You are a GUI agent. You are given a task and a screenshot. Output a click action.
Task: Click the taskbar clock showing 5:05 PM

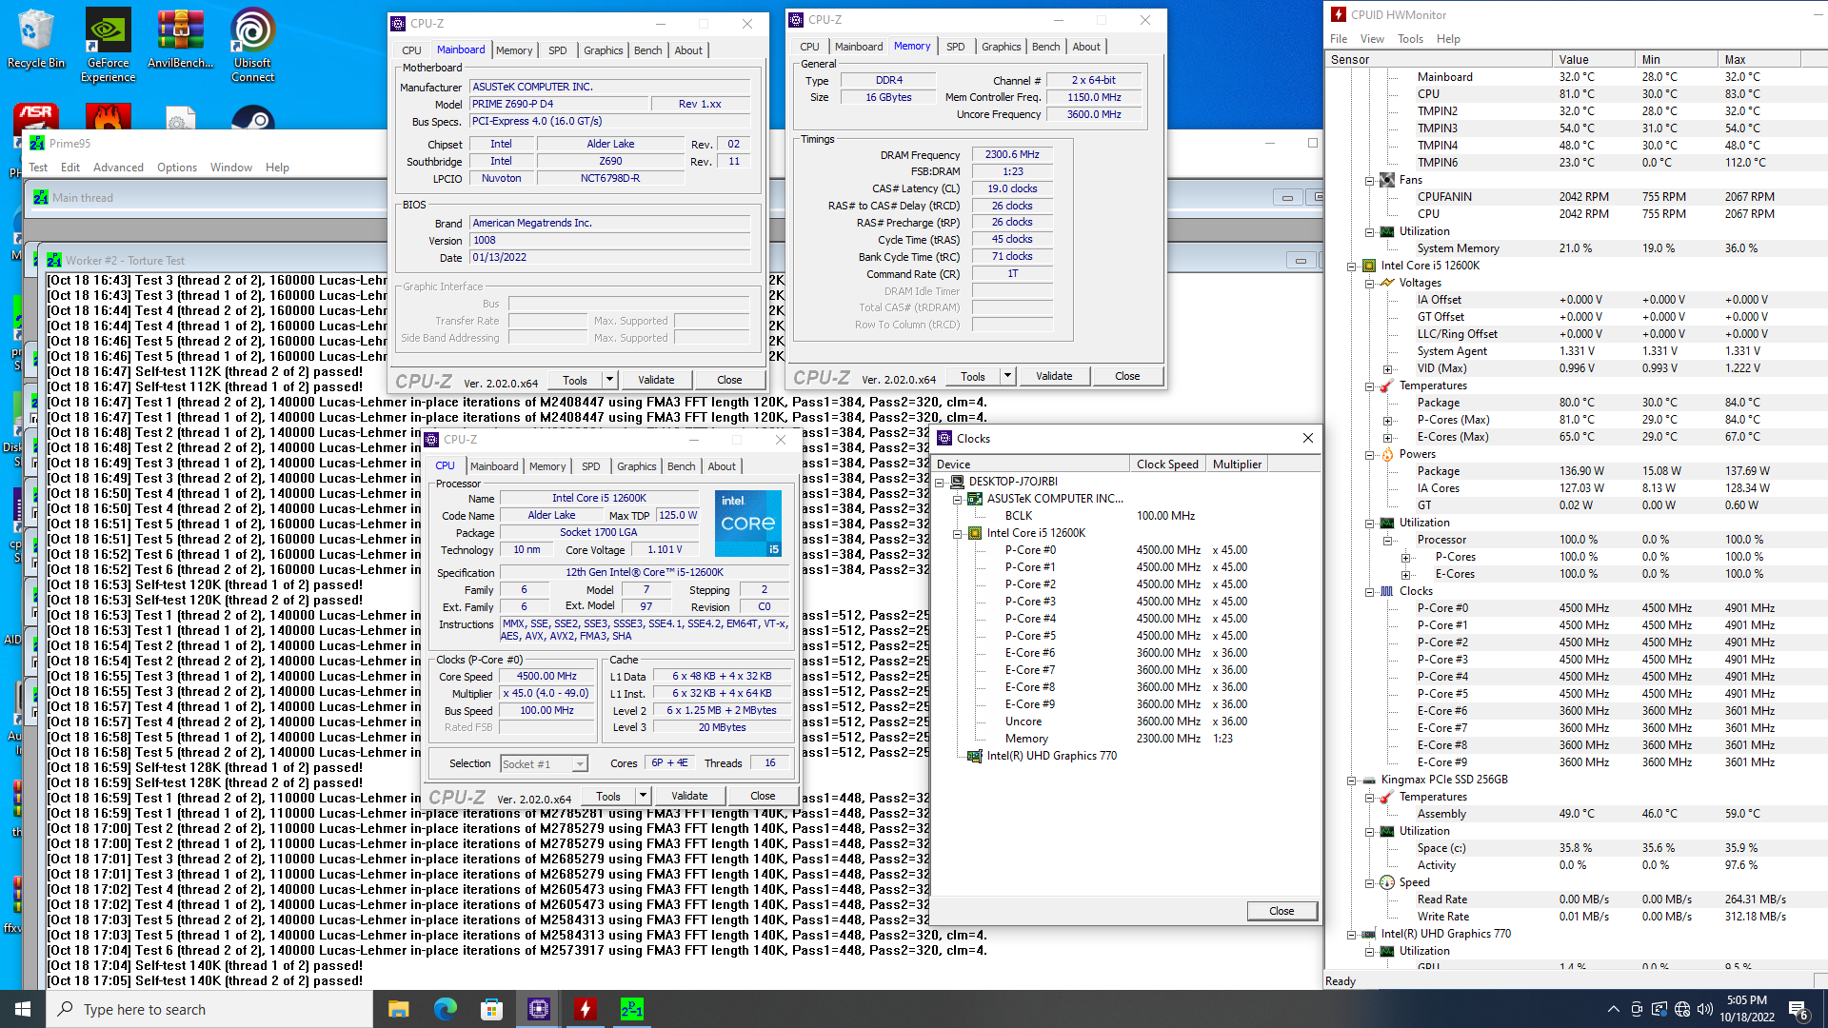coord(1747,1008)
